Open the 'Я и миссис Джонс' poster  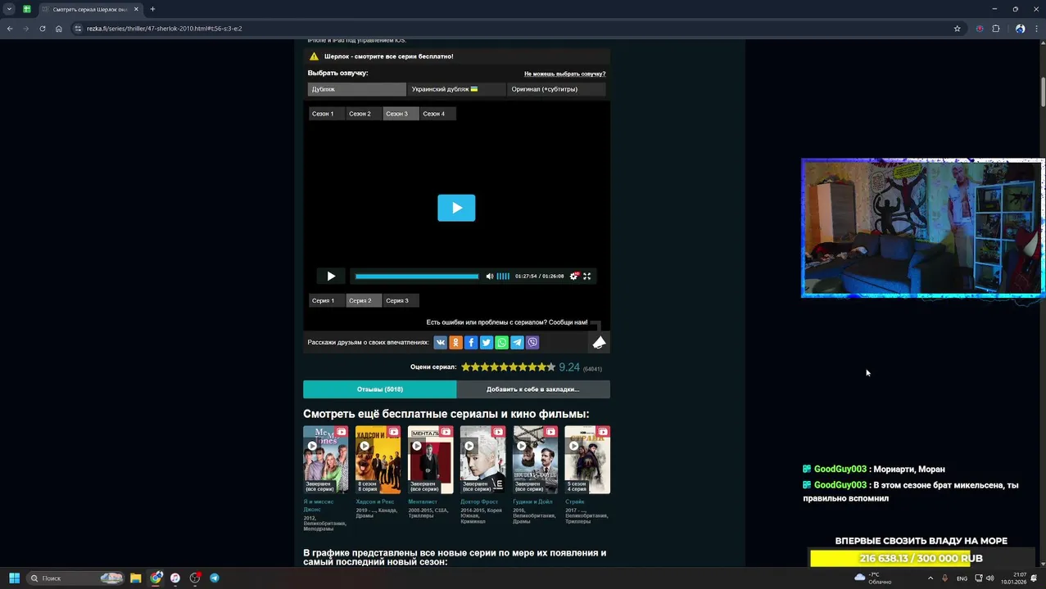click(x=325, y=460)
